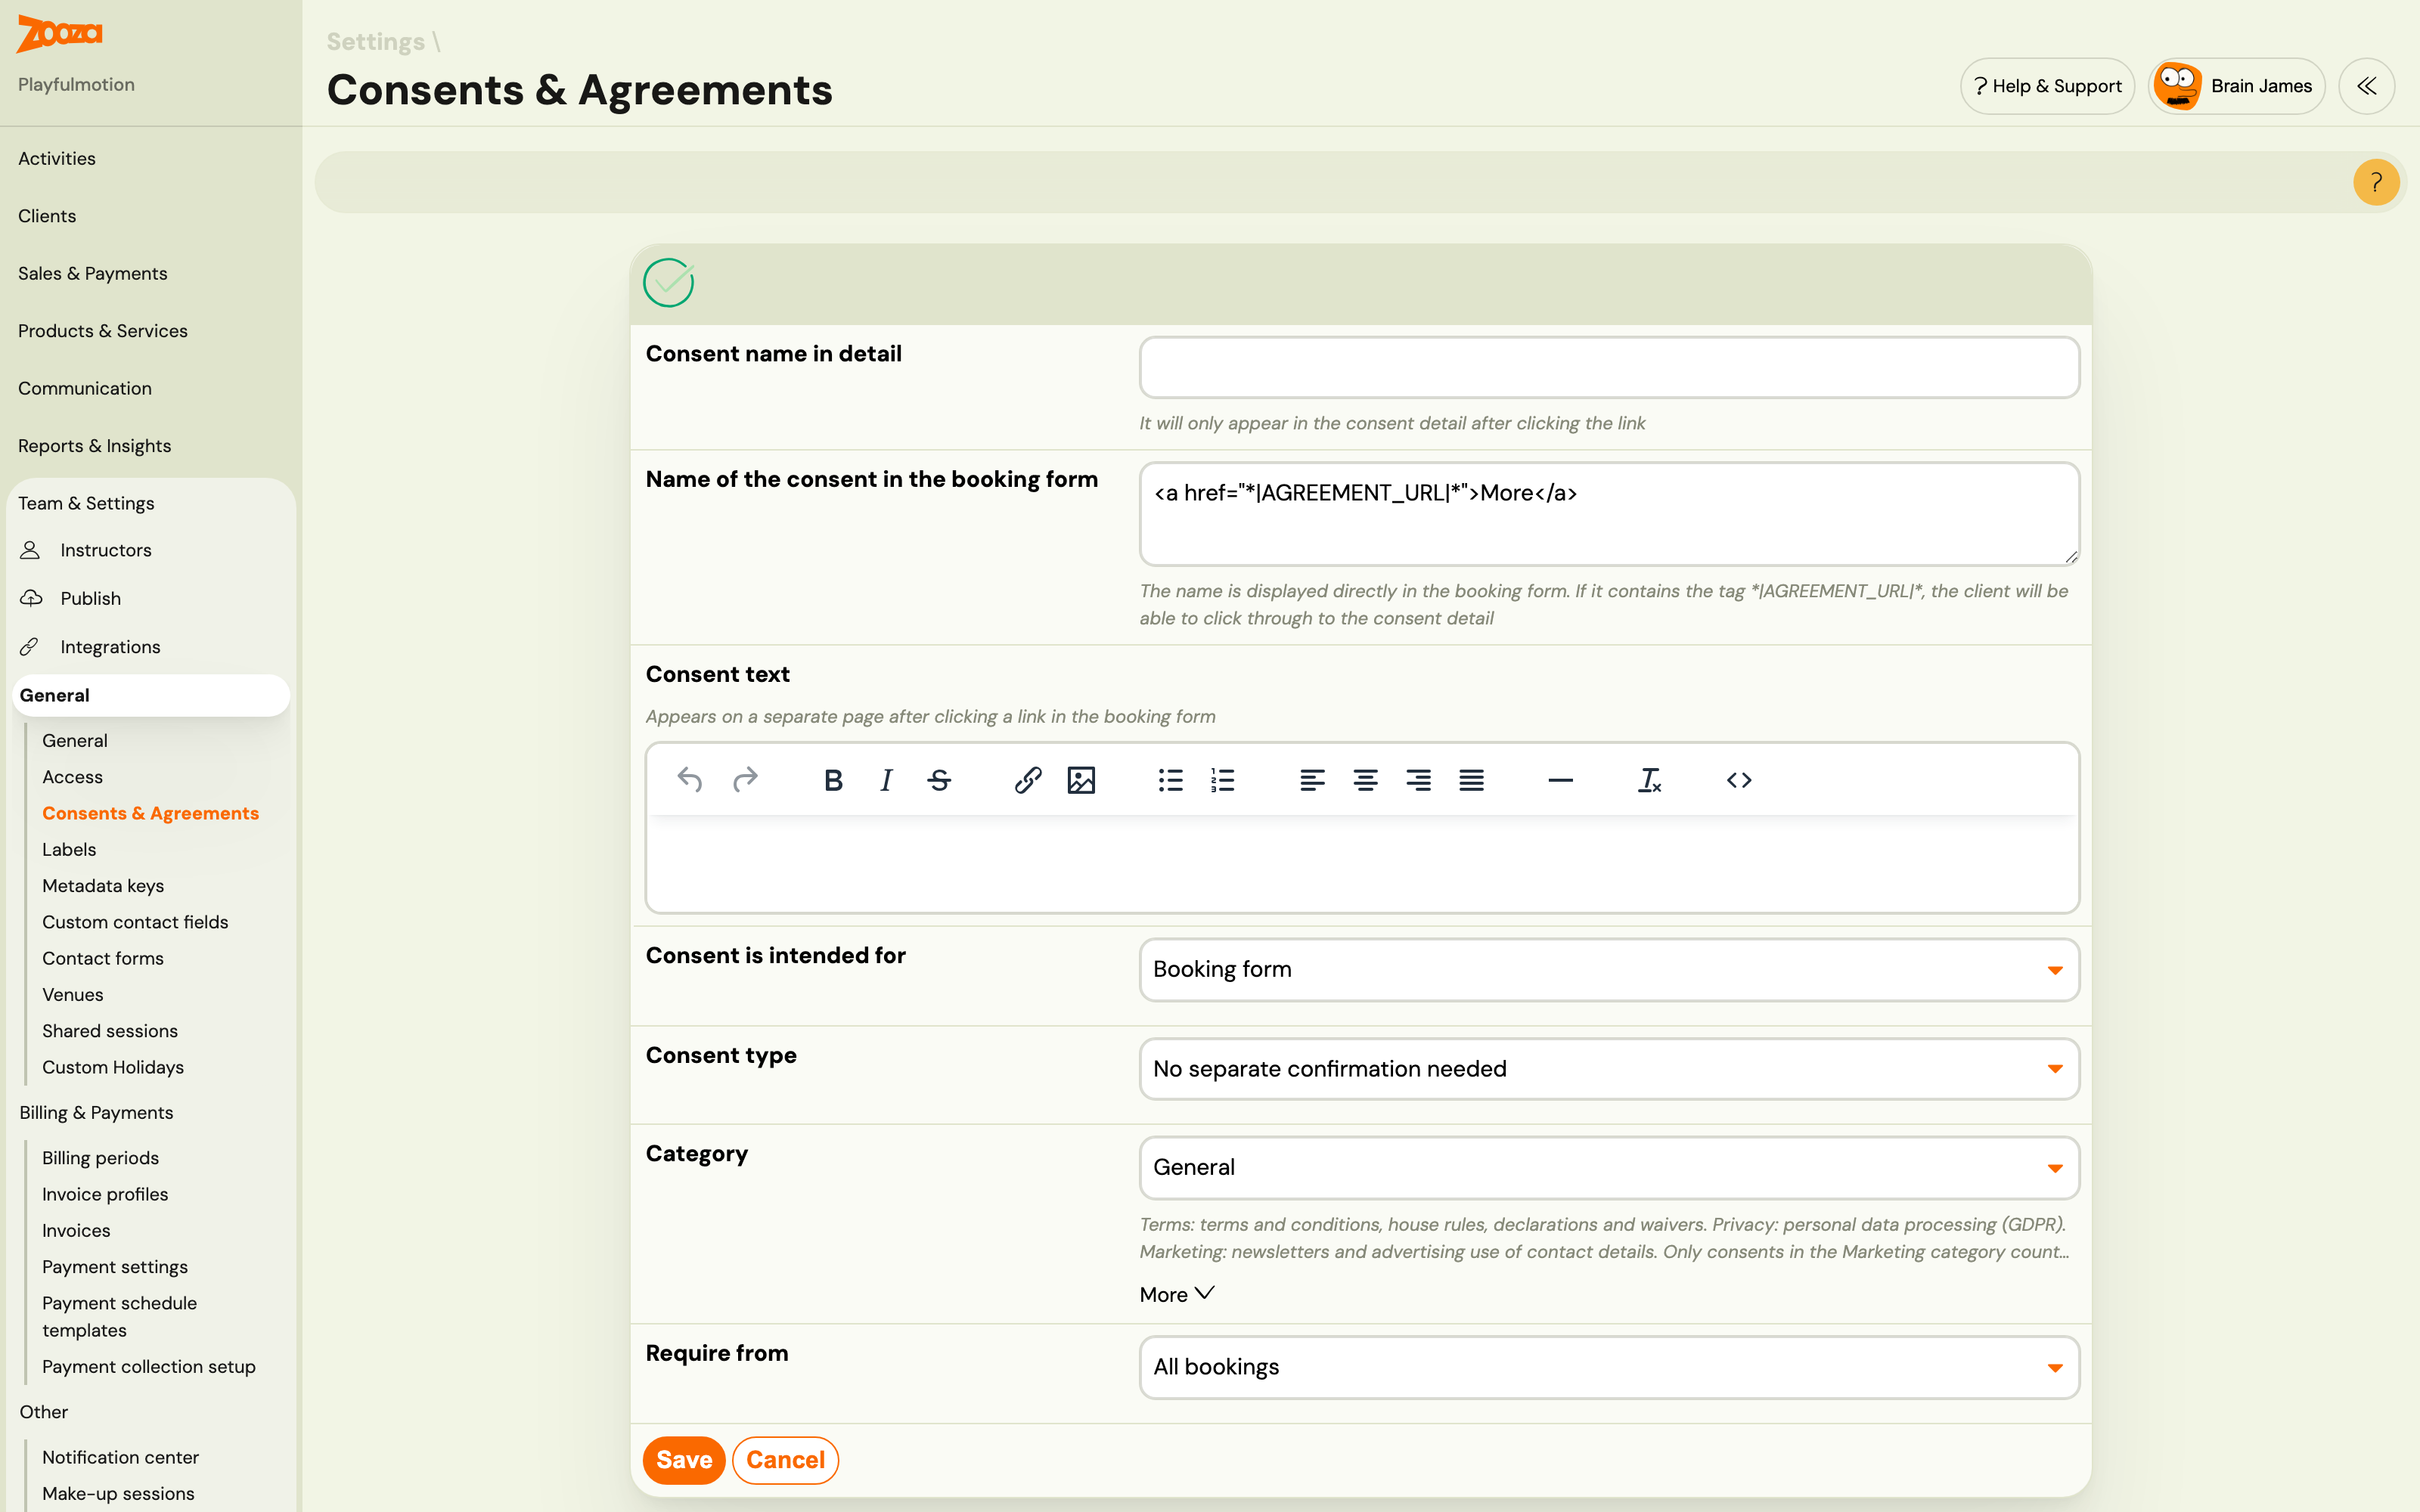Toggle the green checkmark consent status
The height and width of the screenshot is (1512, 2420).
[x=668, y=283]
